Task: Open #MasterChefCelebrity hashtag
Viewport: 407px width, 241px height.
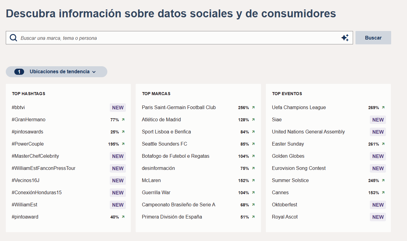Action: (35, 156)
